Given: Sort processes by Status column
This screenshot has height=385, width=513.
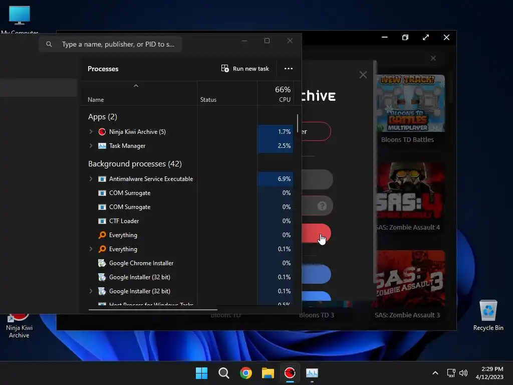Looking at the screenshot, I should point(208,100).
